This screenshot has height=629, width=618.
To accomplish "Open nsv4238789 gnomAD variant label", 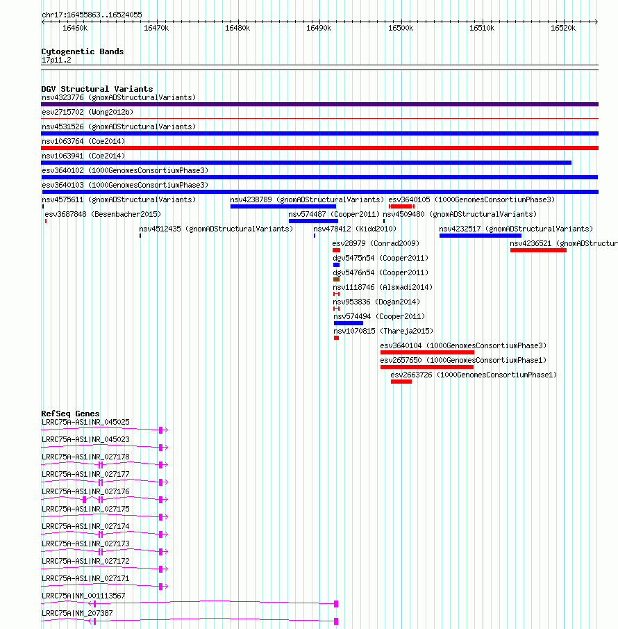I will (x=307, y=199).
